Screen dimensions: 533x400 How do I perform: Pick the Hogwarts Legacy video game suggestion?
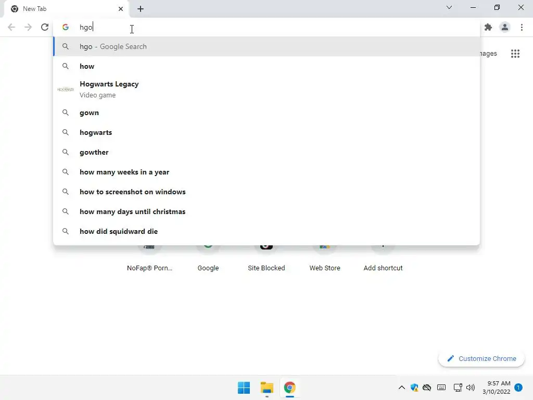[266, 90]
